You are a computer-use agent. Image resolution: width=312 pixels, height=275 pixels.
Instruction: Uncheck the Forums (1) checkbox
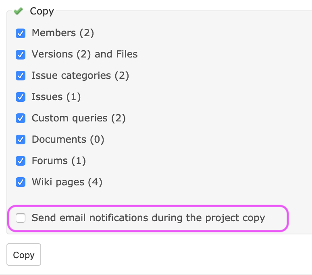[x=21, y=161]
